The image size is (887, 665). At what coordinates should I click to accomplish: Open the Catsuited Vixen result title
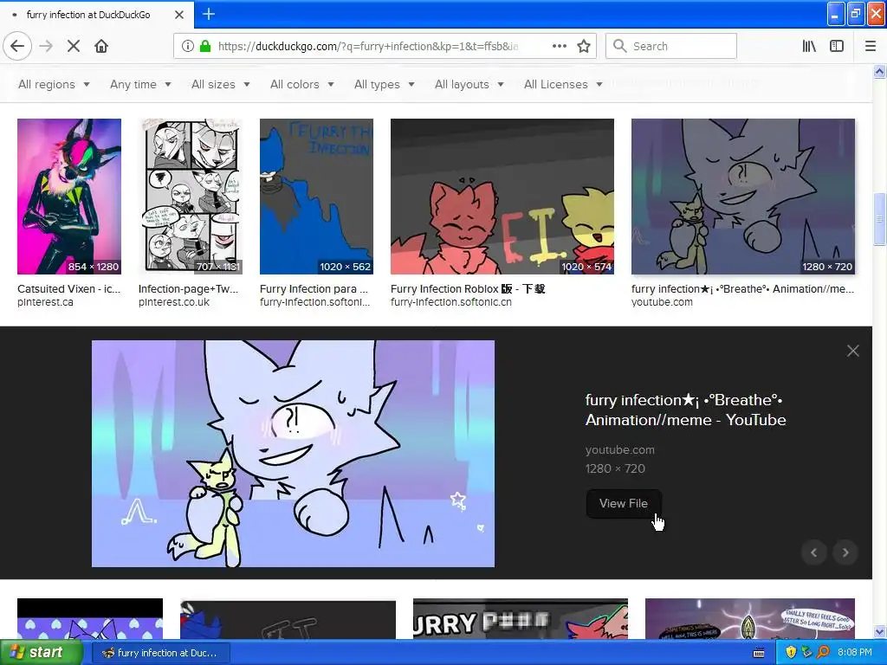click(69, 289)
